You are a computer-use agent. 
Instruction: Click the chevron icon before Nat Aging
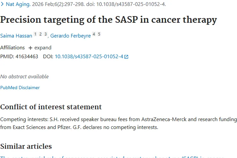coord(2,4)
